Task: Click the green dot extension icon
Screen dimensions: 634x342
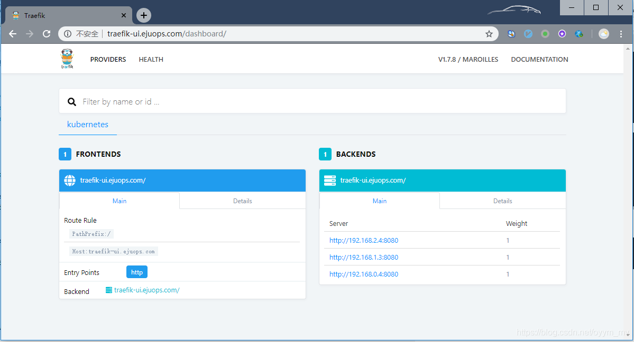Action: click(x=545, y=34)
